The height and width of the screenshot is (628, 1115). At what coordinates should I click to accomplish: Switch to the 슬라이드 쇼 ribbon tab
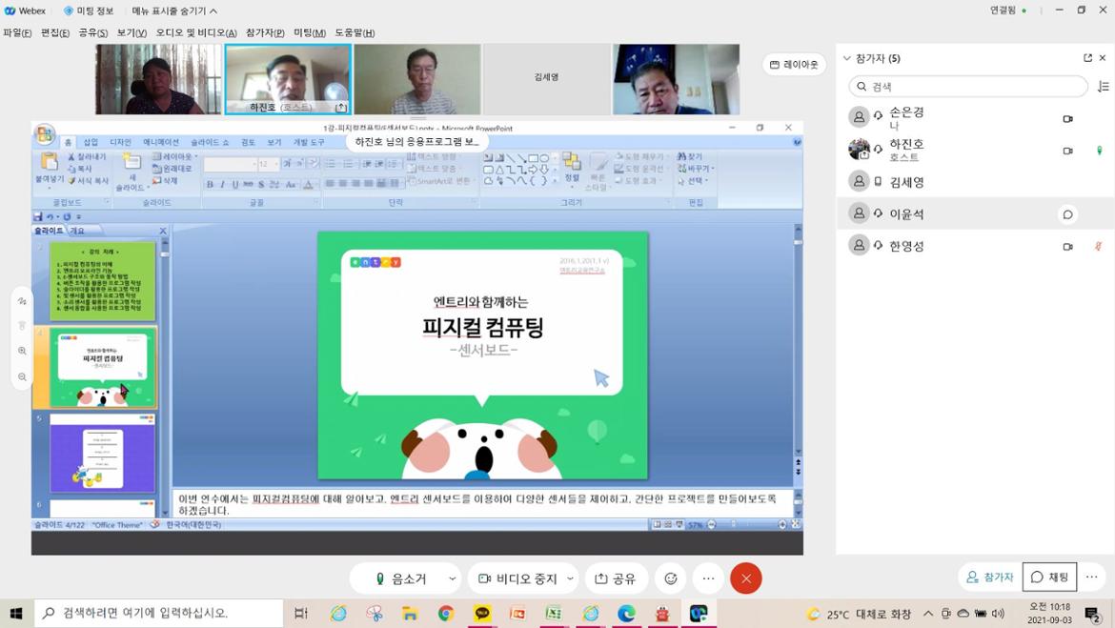[210, 142]
